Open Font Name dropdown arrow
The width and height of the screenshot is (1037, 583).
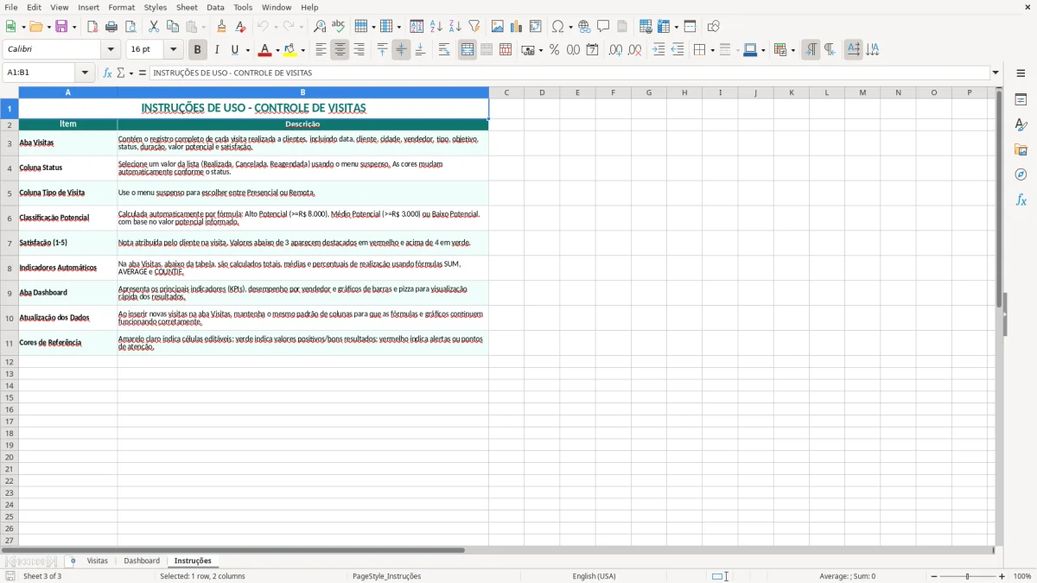tap(110, 50)
